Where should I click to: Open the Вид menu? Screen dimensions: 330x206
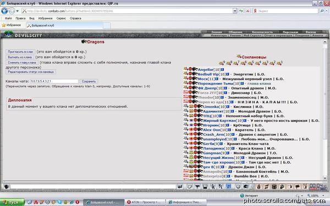coord(32,18)
